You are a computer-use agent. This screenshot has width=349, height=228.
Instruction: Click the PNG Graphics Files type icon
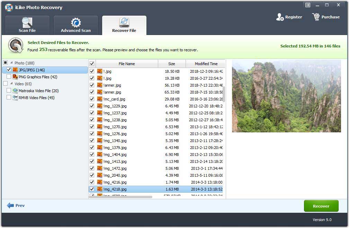pos(15,77)
